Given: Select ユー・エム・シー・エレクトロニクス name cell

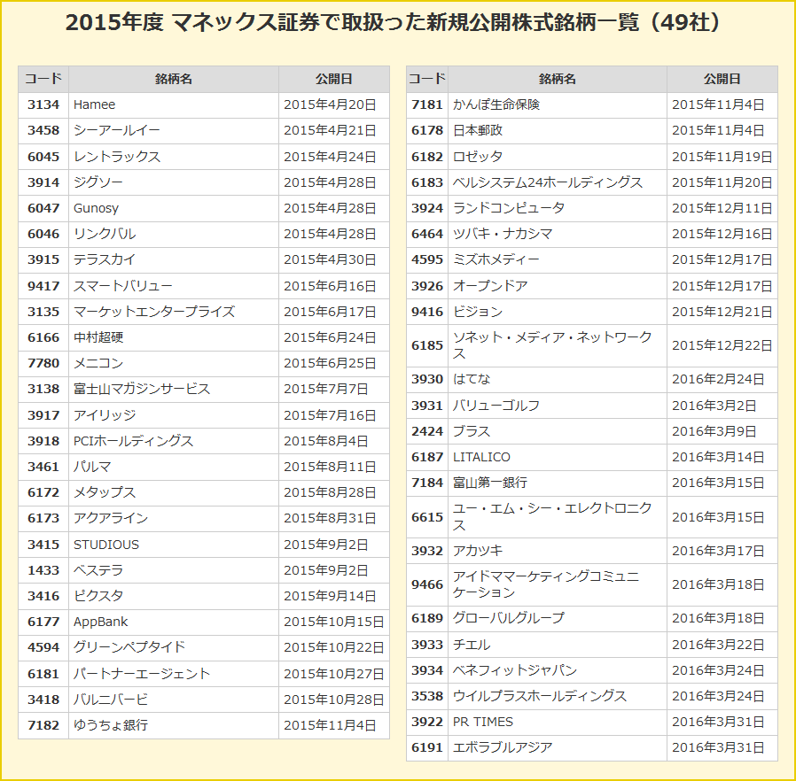Looking at the screenshot, I should (x=558, y=517).
